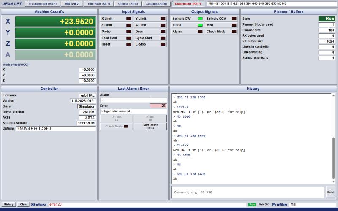Screen dimensions: 338x211
Task: Click the Reset signal LED
Action: point(129,44)
